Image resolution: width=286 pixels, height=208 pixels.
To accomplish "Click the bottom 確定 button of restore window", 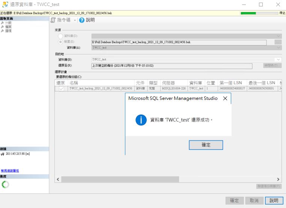I will [234, 201].
